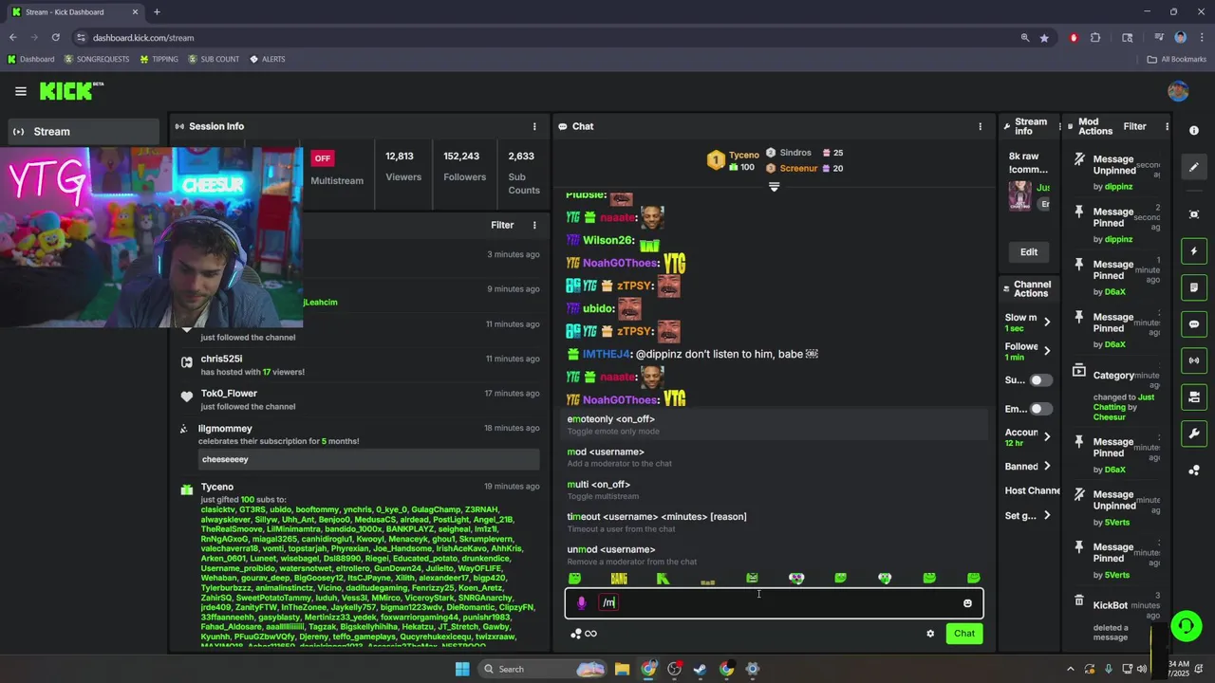Image resolution: width=1215 pixels, height=683 pixels.
Task: Open the Host Channel action
Action: point(1032,490)
